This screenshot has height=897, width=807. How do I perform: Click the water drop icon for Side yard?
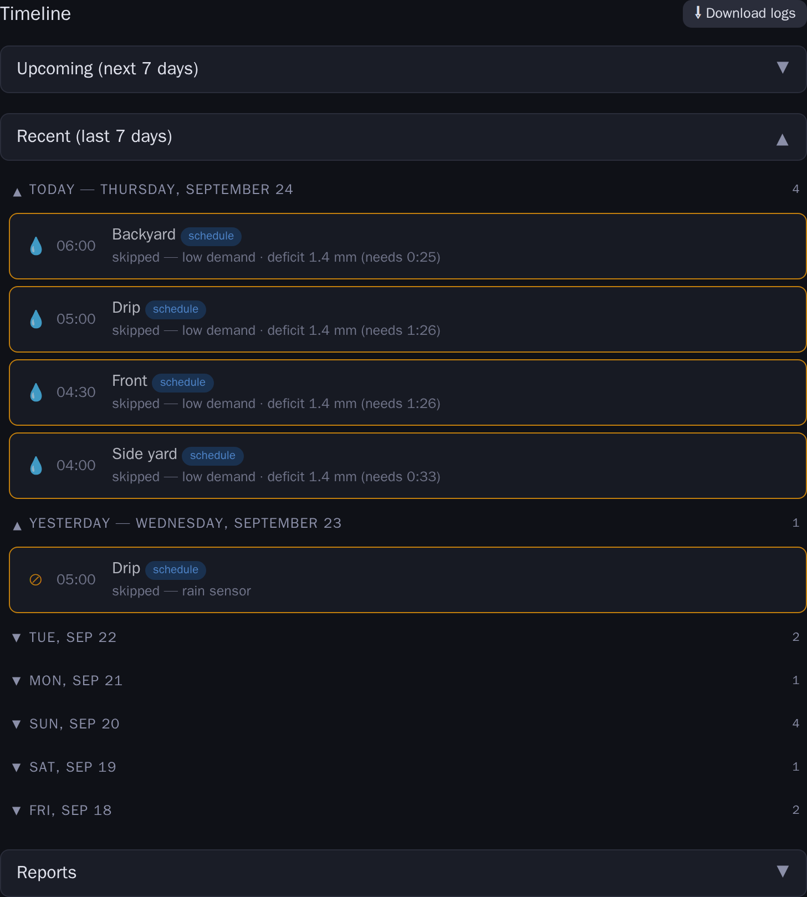coord(36,466)
